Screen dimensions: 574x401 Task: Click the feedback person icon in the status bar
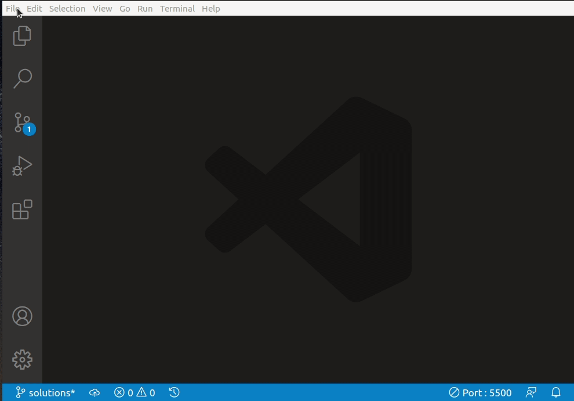click(x=531, y=392)
